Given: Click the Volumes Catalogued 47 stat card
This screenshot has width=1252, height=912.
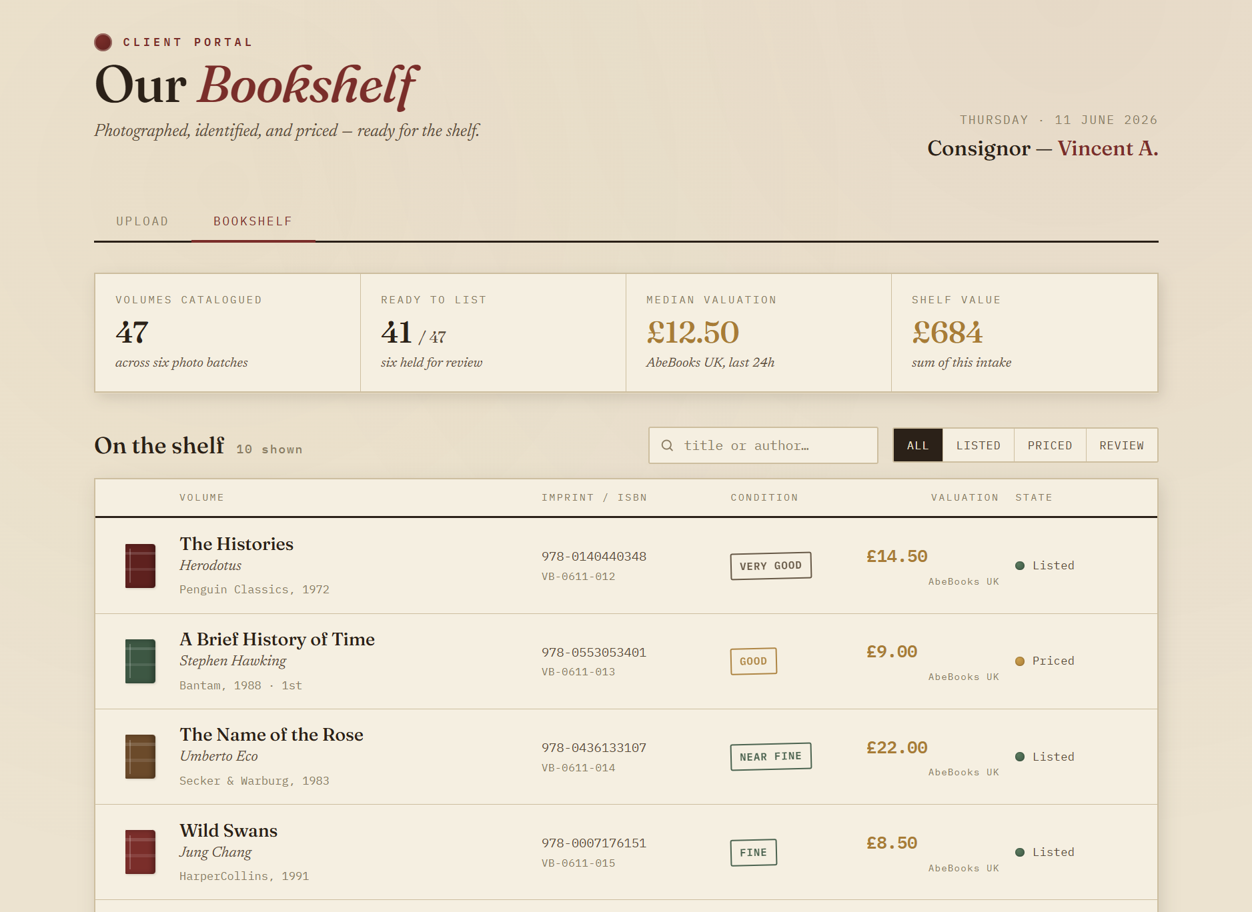Looking at the screenshot, I should coord(227,333).
